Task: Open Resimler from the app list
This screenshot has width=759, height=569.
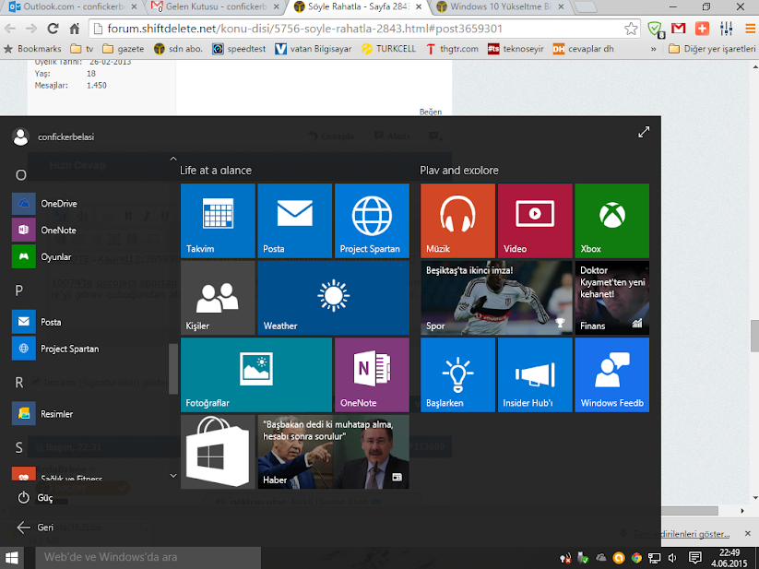Action: 89,414
